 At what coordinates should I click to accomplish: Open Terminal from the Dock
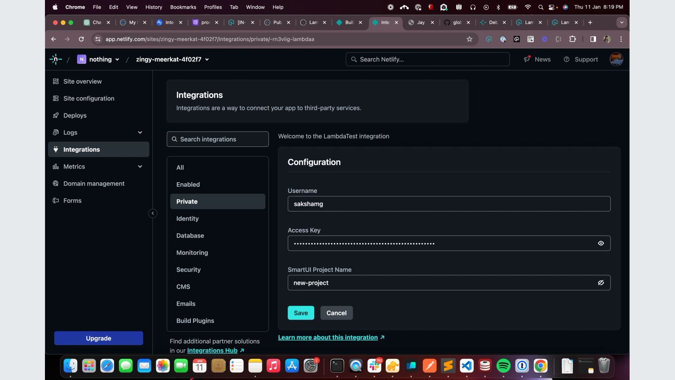tap(337, 366)
